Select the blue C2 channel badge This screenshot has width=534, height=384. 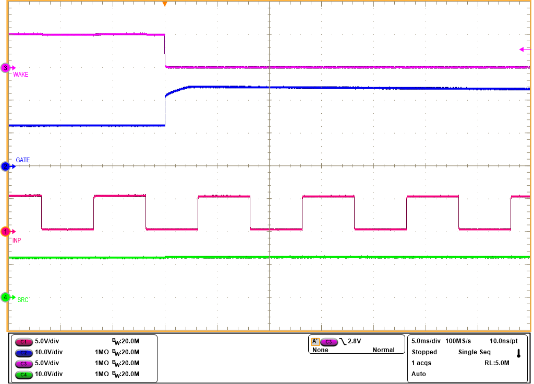[23, 352]
